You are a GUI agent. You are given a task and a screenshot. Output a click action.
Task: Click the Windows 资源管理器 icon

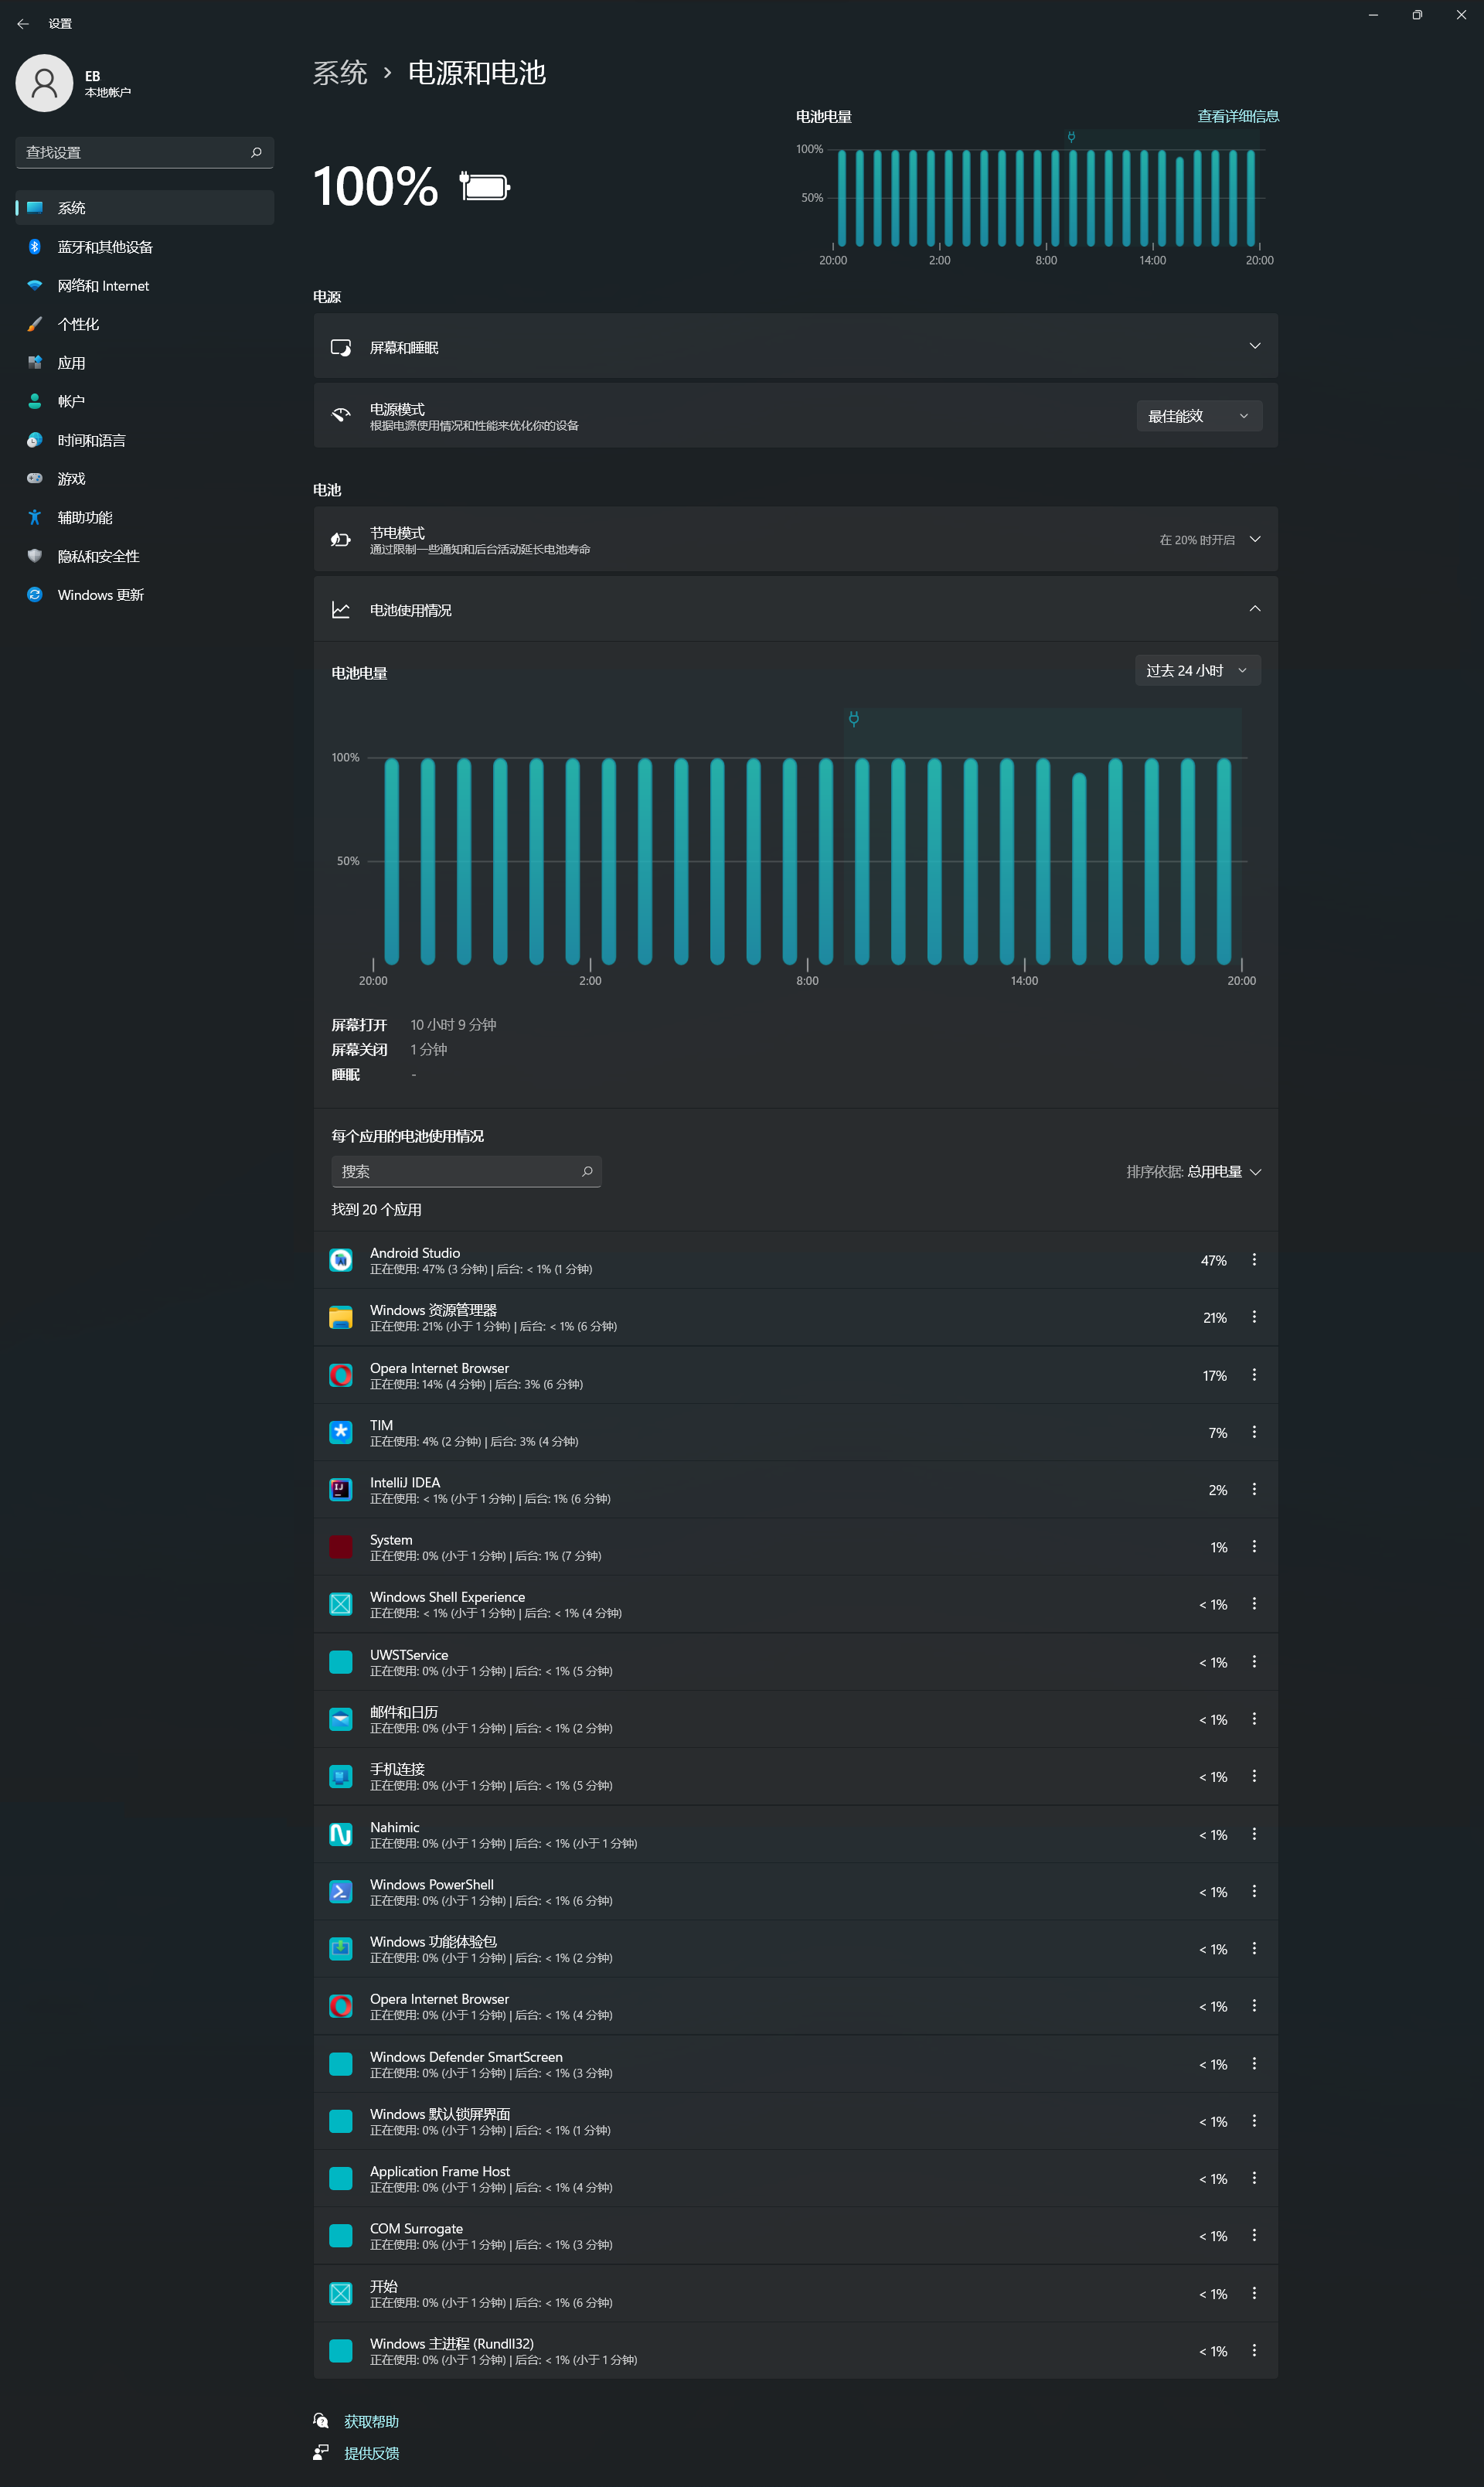[x=342, y=1317]
